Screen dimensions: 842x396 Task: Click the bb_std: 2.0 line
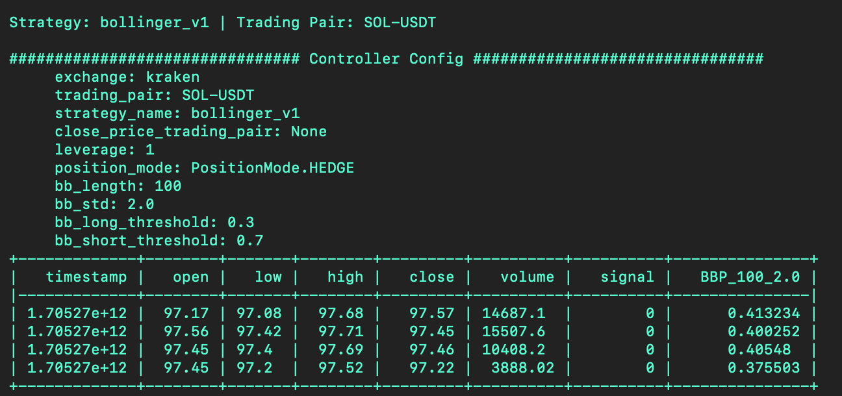[x=104, y=204]
